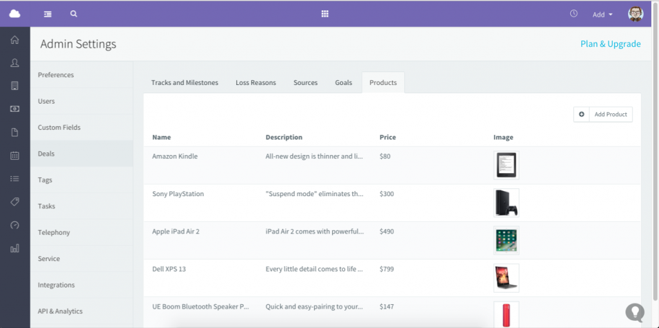This screenshot has height=328, width=659.
Task: Open Companies building icon in sidebar
Action: 15,86
